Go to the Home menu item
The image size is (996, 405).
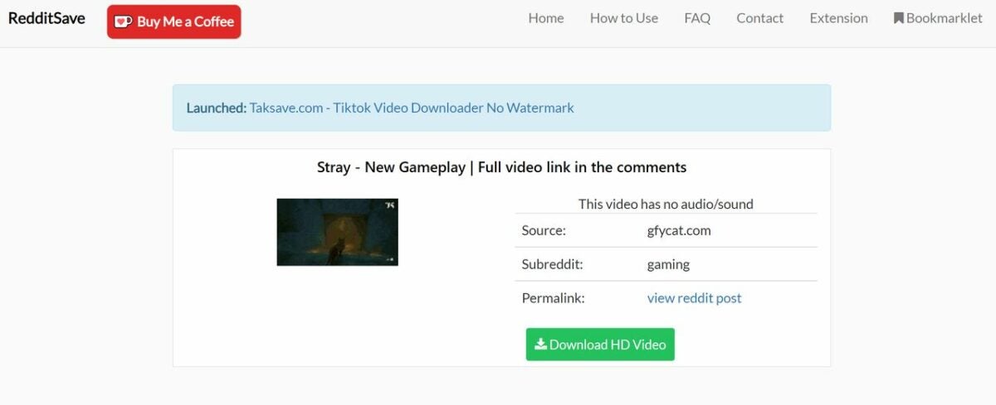(546, 18)
